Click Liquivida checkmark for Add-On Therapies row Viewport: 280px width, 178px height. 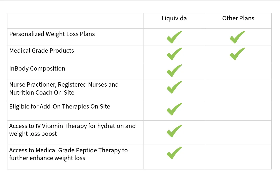[174, 109]
